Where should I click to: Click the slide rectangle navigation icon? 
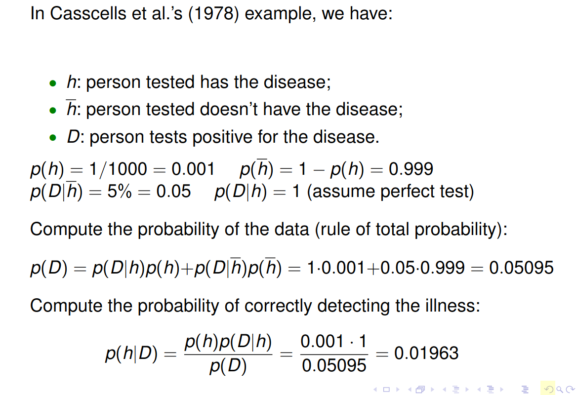click(386, 389)
